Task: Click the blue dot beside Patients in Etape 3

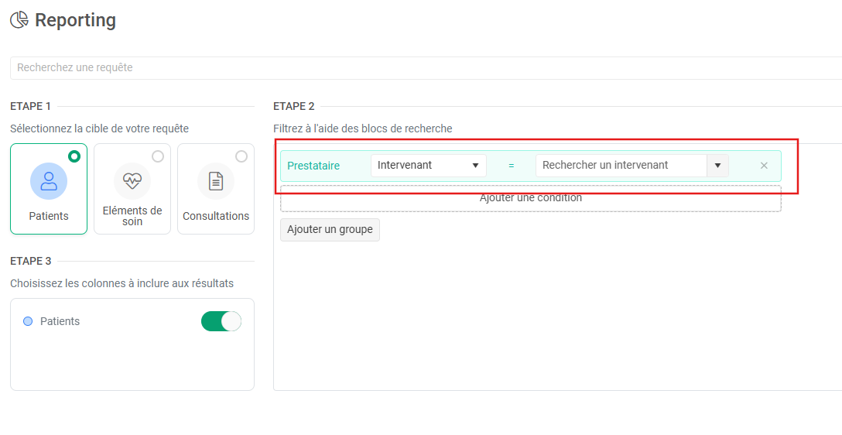Action: [28, 321]
